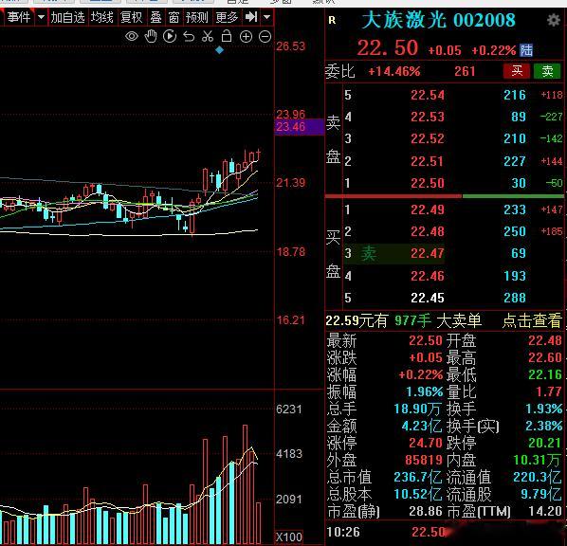
Task: Zoom out with minus circle icon
Action: click(x=265, y=37)
